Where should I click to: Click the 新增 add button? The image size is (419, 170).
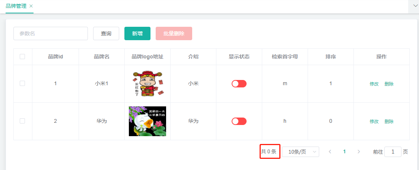coord(137,33)
